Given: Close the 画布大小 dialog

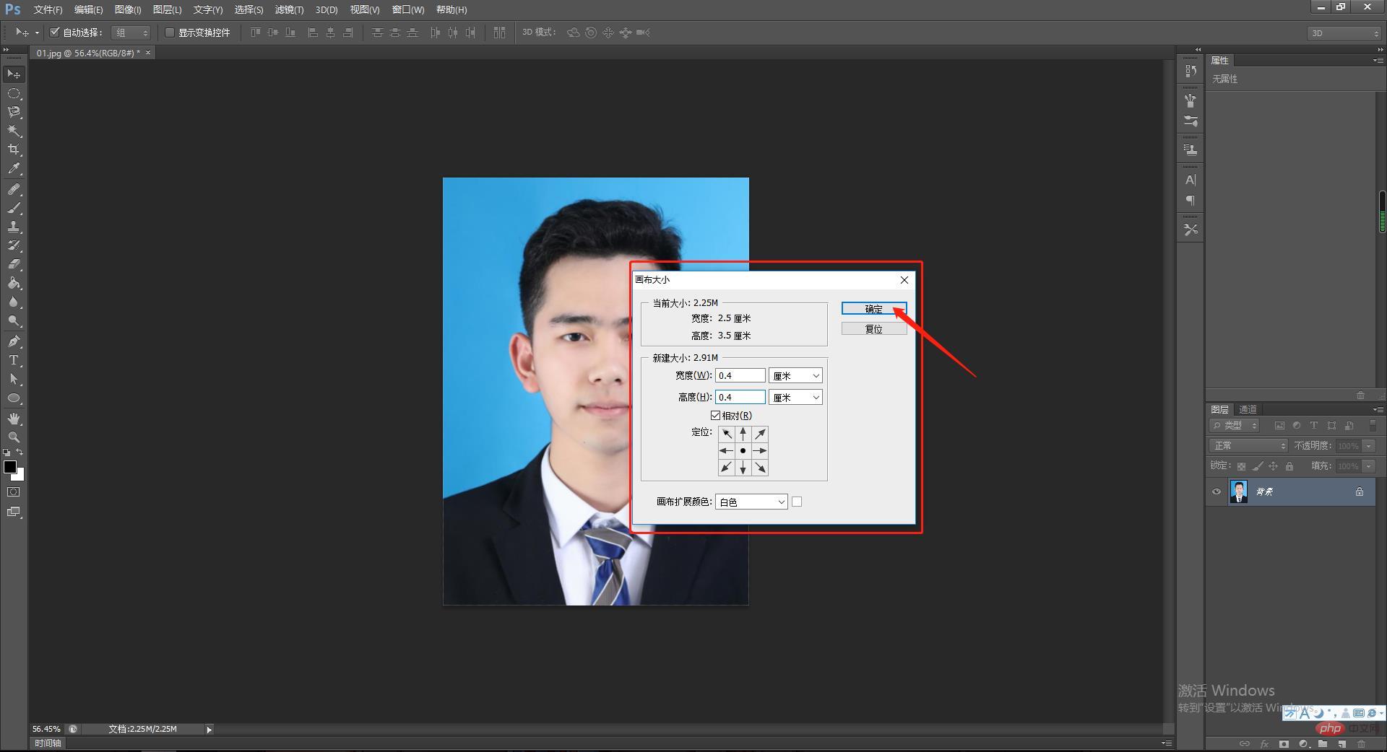Looking at the screenshot, I should pyautogui.click(x=904, y=280).
